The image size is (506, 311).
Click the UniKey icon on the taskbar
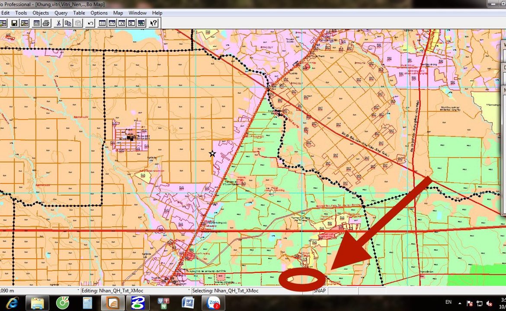pyautogui.click(x=163, y=303)
